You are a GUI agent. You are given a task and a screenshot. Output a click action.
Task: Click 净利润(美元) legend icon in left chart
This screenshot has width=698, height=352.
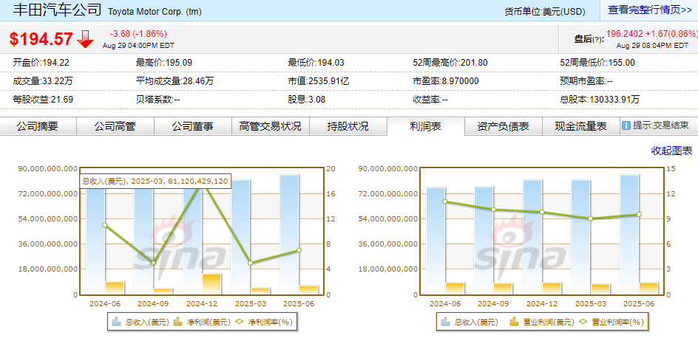click(177, 322)
